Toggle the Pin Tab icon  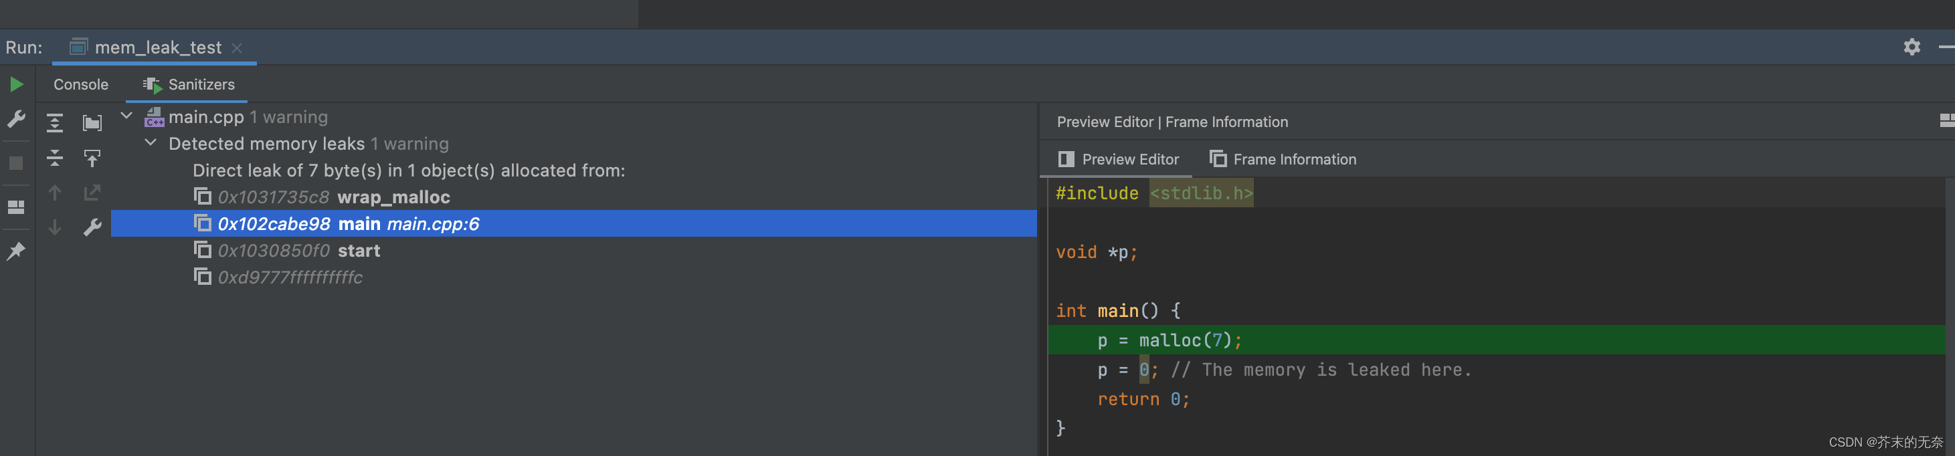pyautogui.click(x=16, y=251)
